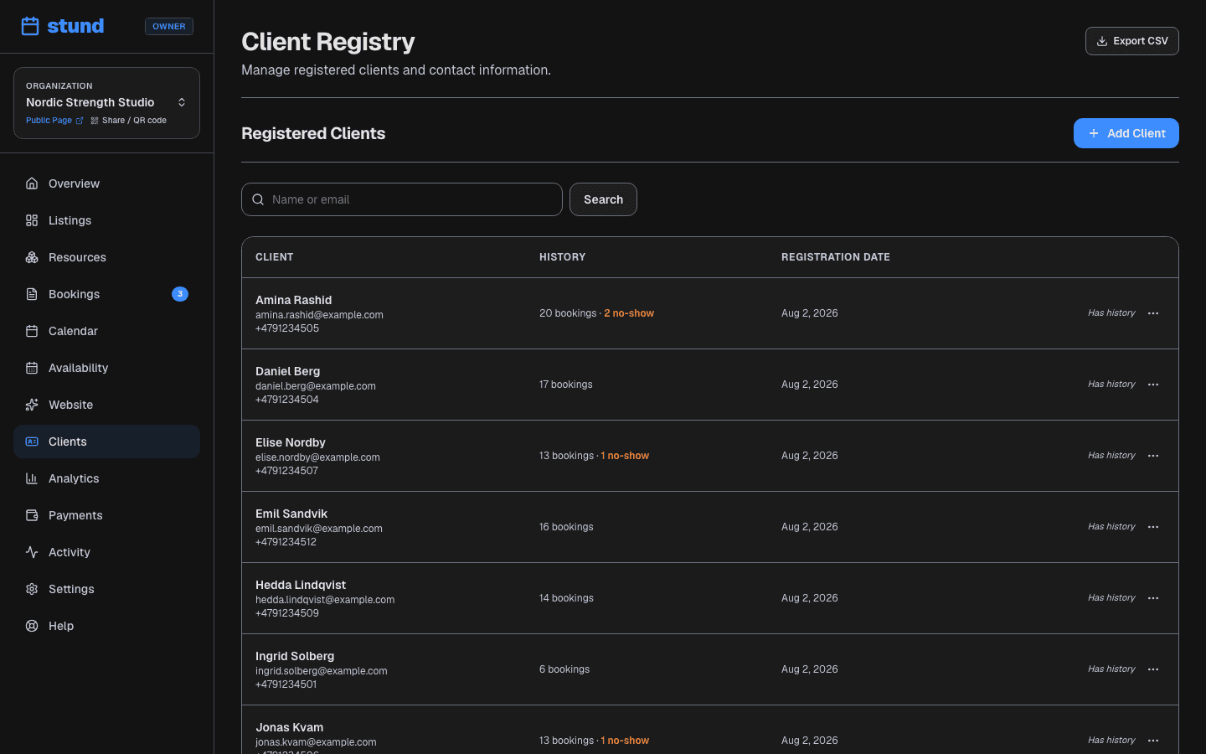This screenshot has width=1206, height=754.
Task: Go to the Overview menu item
Action: tap(106, 183)
